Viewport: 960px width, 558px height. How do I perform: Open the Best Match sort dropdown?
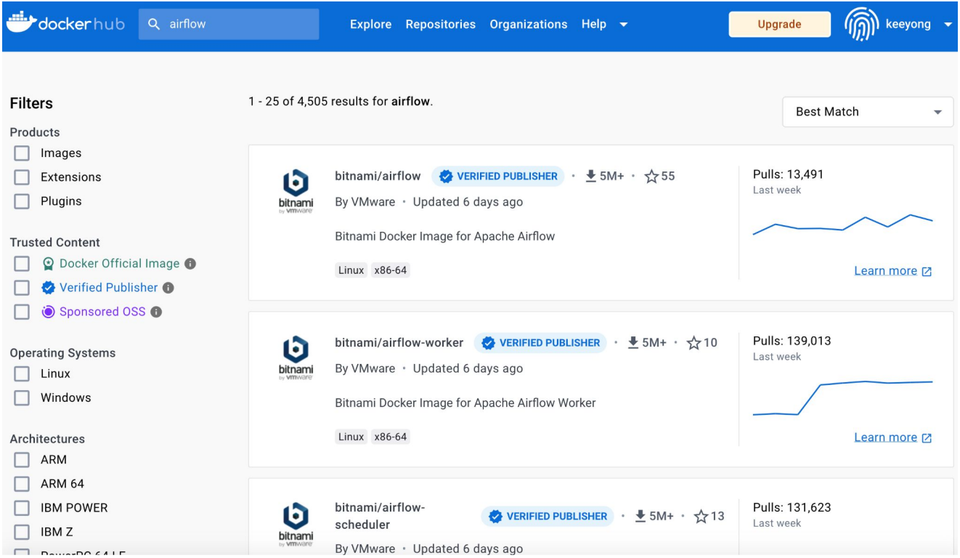pos(868,112)
